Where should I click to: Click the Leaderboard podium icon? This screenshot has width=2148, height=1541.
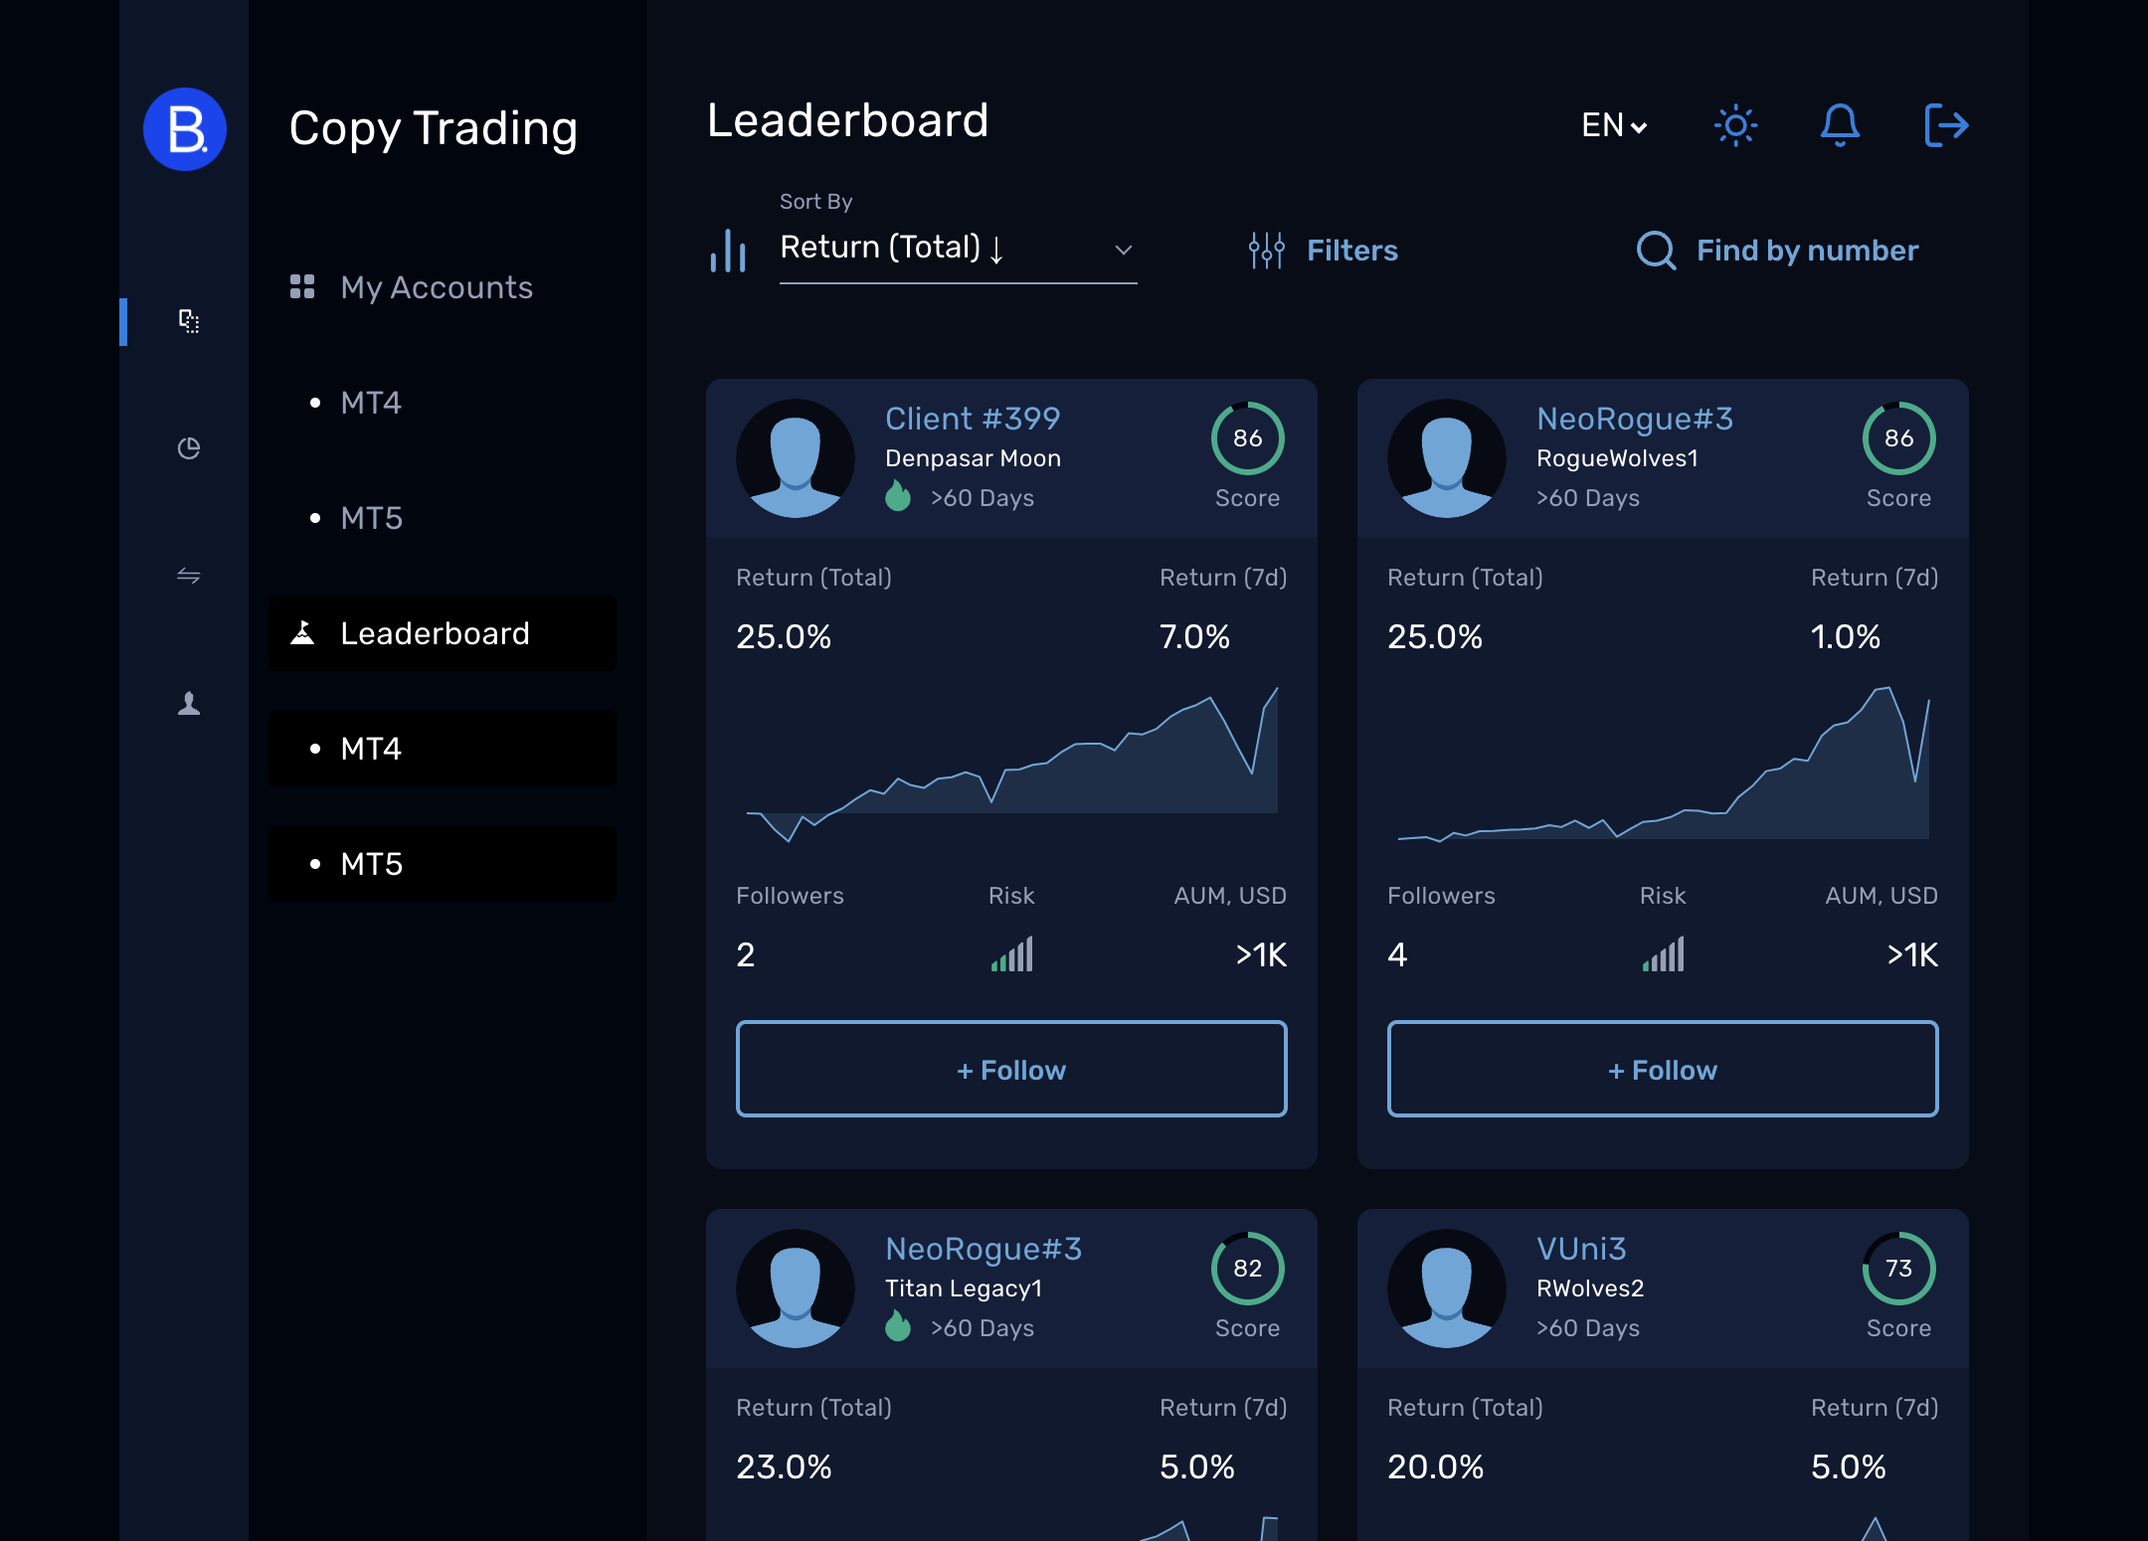pyautogui.click(x=302, y=633)
